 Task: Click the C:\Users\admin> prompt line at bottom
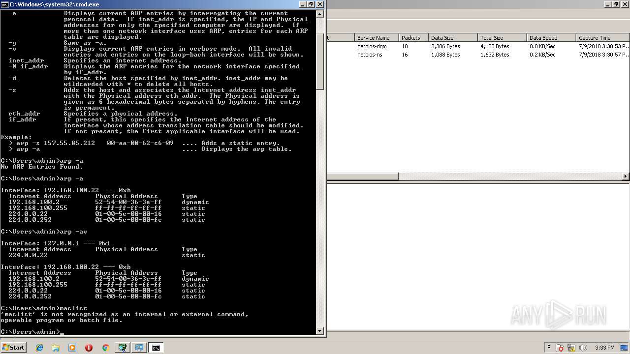click(32, 332)
